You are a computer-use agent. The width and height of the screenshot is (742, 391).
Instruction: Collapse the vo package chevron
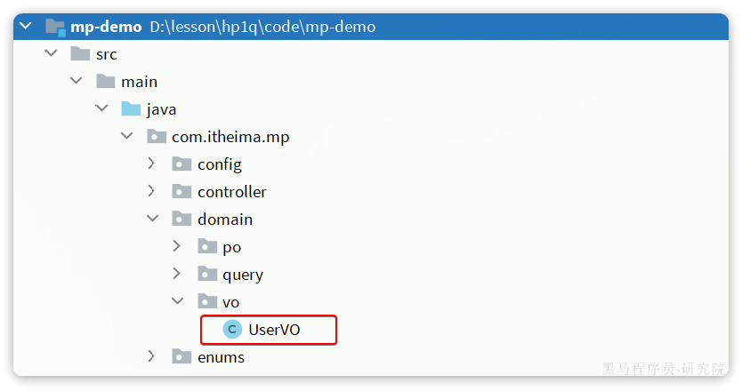pyautogui.click(x=177, y=302)
